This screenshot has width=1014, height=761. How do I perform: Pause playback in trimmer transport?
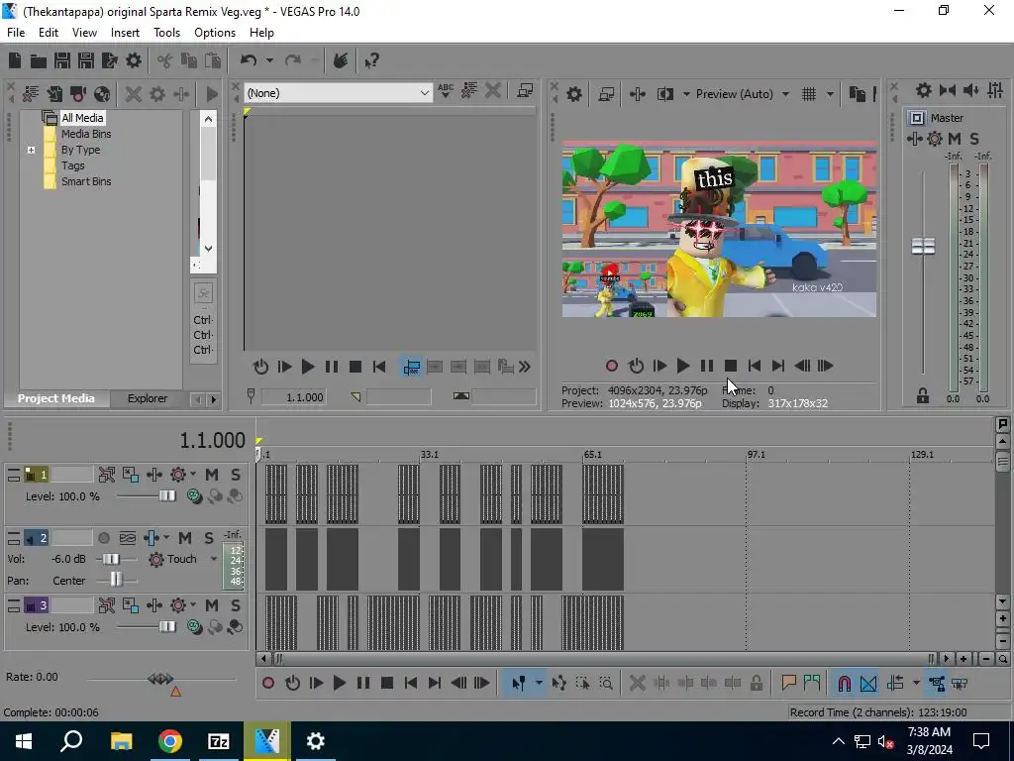pyautogui.click(x=332, y=367)
